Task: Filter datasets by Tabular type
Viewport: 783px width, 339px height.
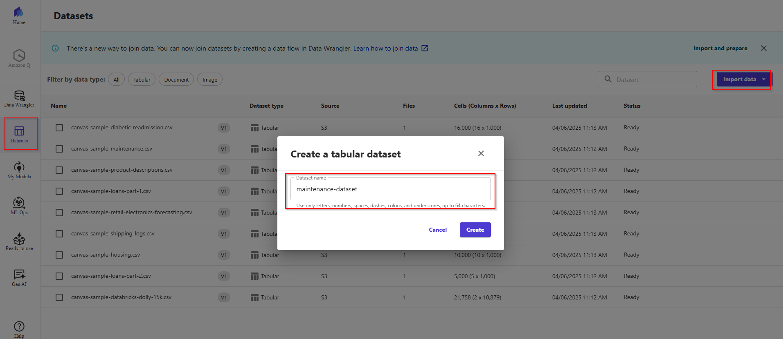Action: [142, 80]
